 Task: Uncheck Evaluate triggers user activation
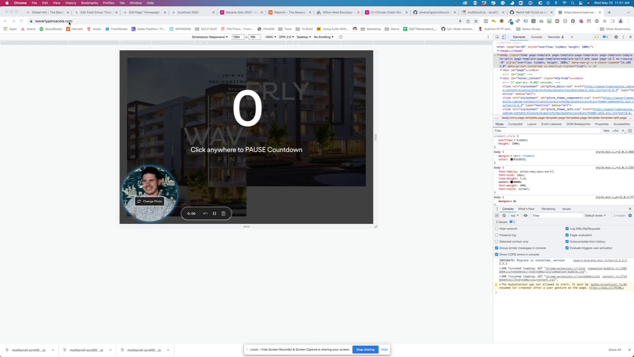point(567,248)
